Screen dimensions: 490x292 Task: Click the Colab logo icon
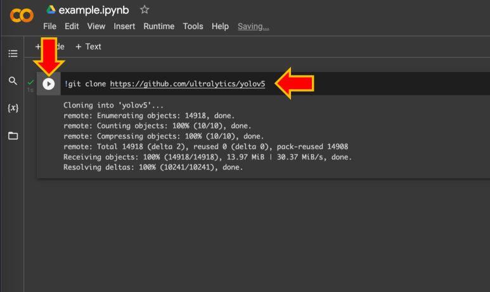click(22, 16)
